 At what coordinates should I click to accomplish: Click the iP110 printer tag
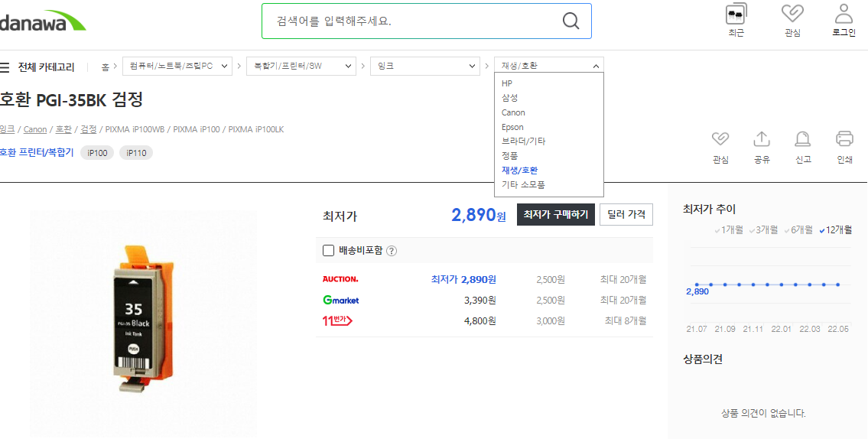tap(136, 153)
